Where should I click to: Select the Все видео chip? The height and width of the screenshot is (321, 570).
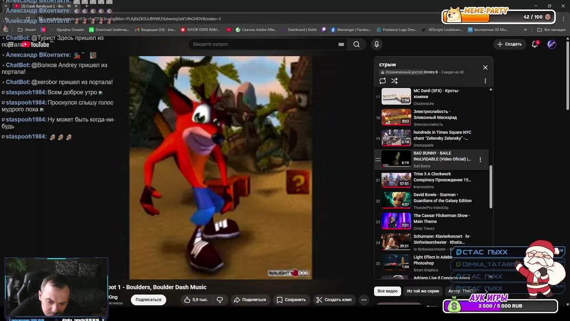(387, 291)
